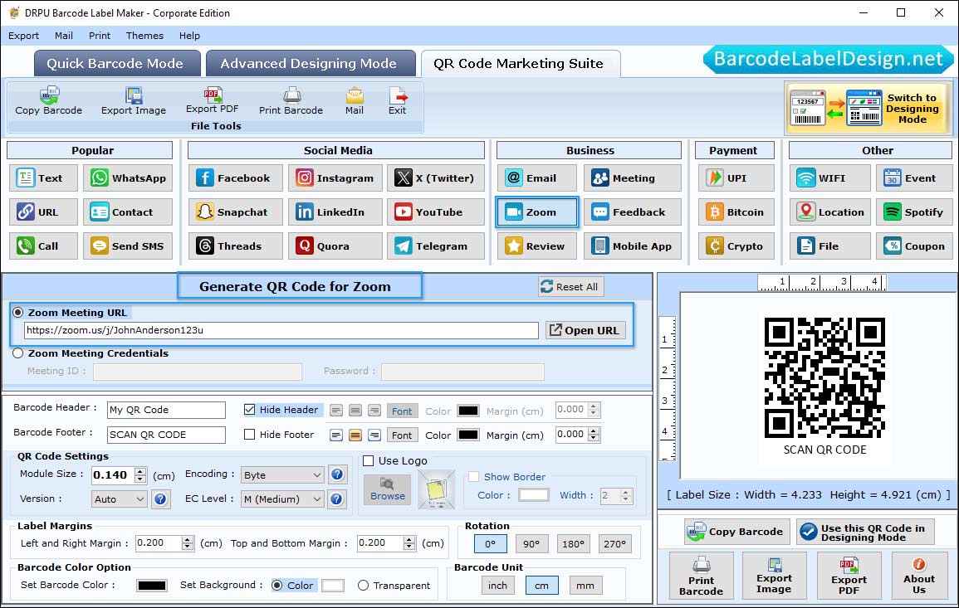Increase footer Margin value stepper

point(594,430)
